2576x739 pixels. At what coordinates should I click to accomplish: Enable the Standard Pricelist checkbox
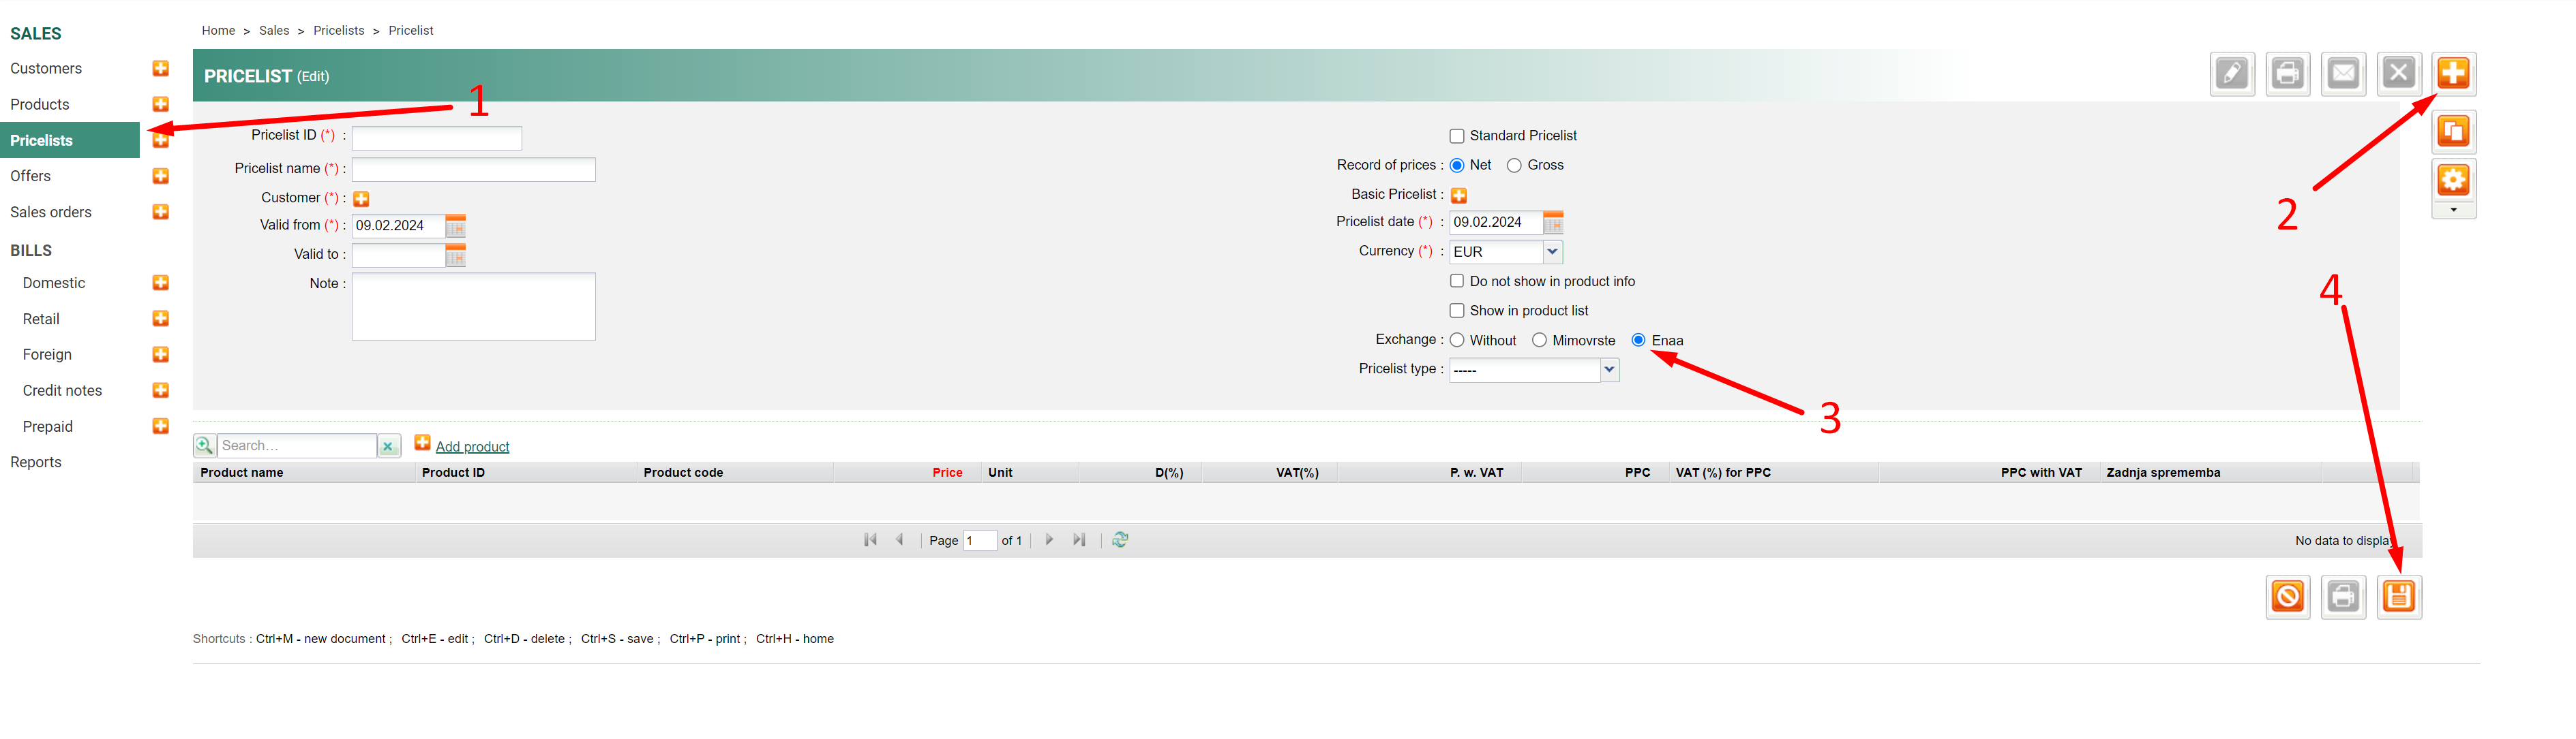pos(1457,136)
